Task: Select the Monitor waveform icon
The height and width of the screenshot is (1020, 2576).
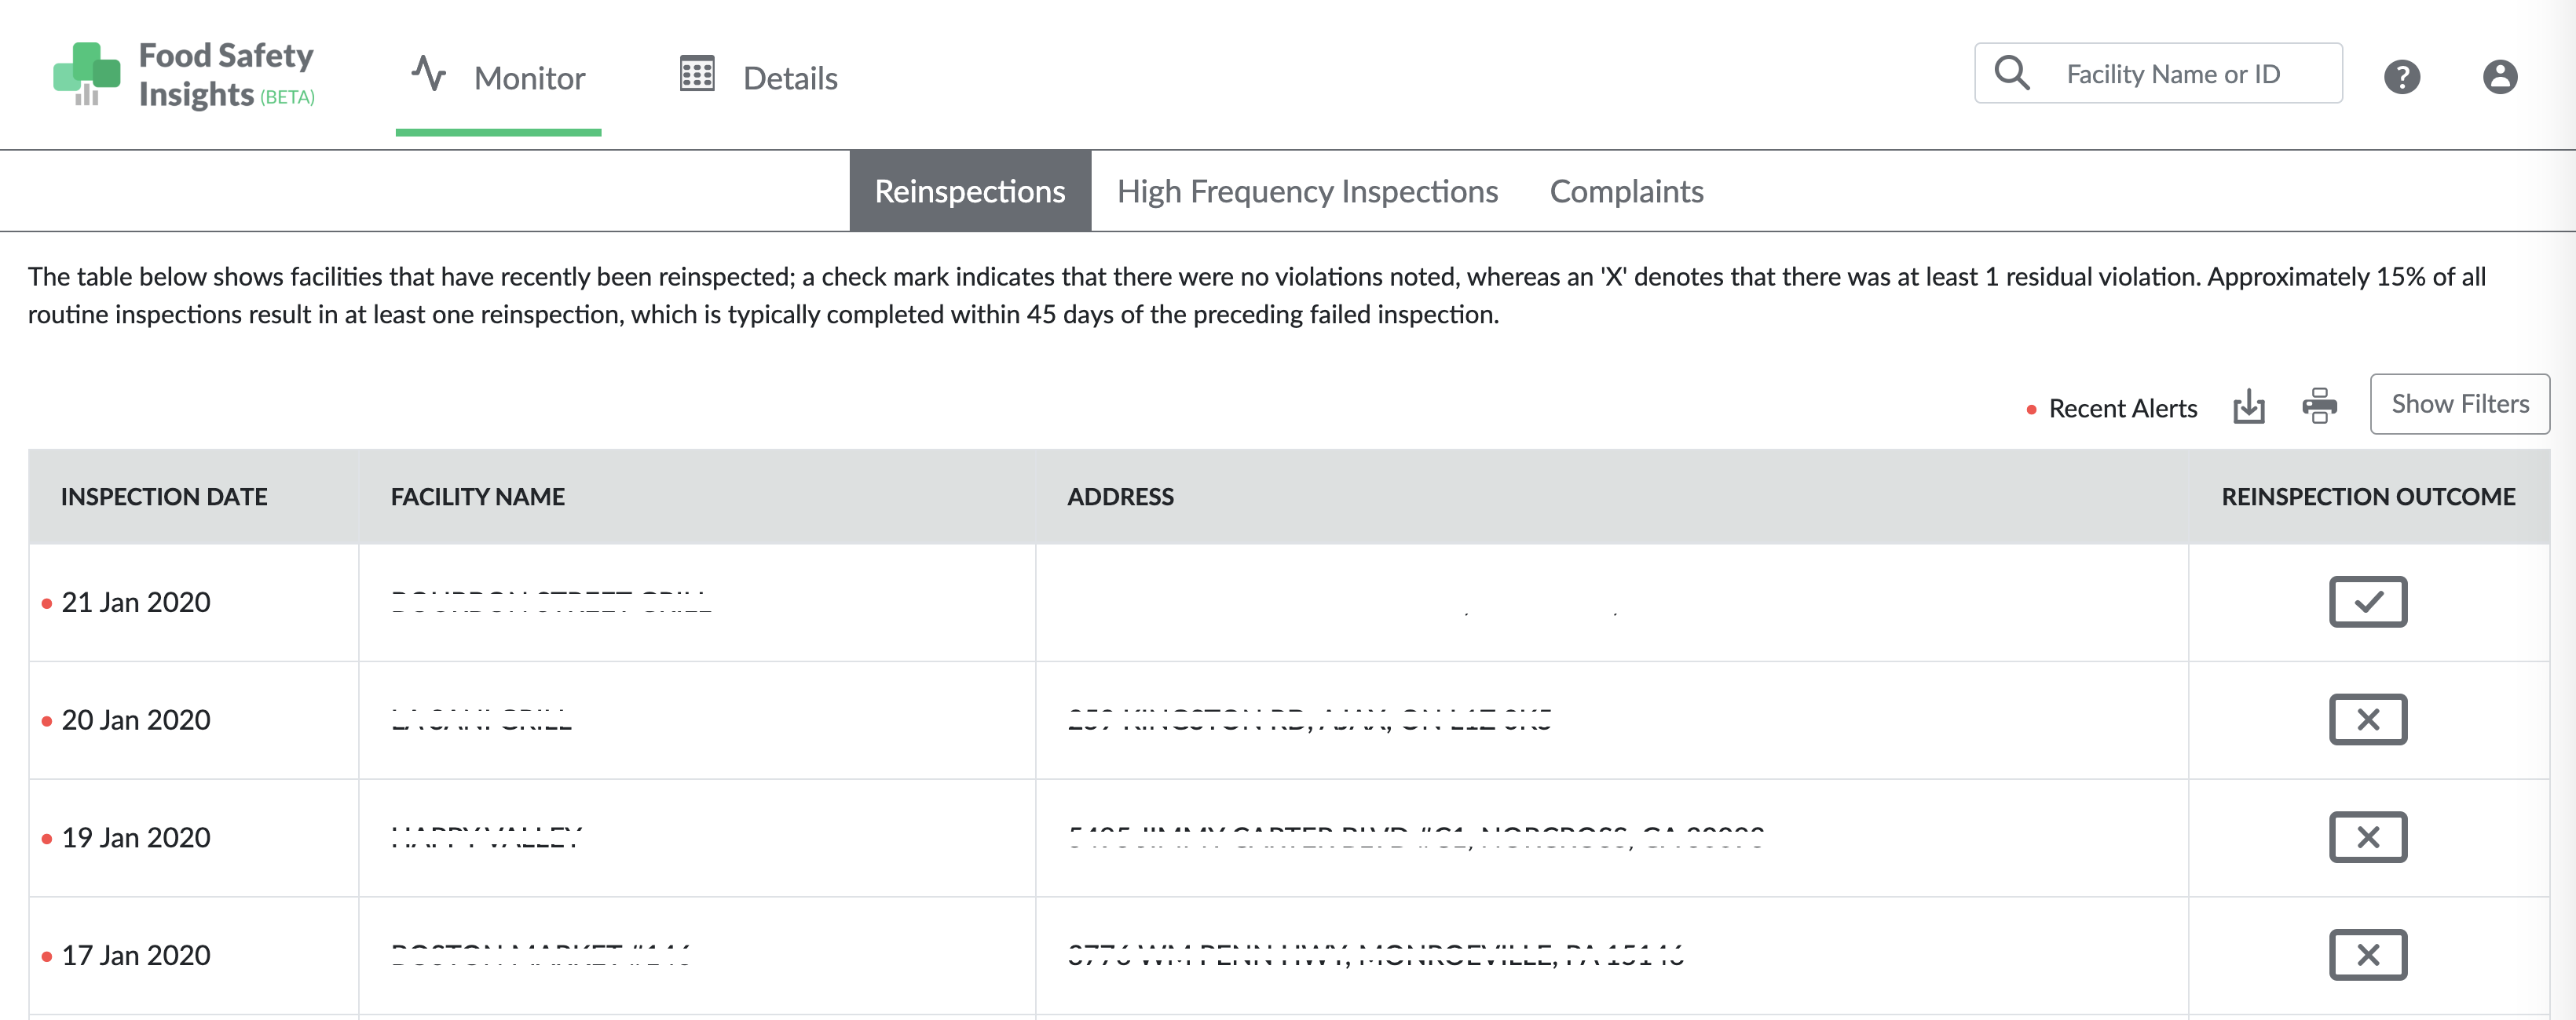Action: [x=428, y=73]
